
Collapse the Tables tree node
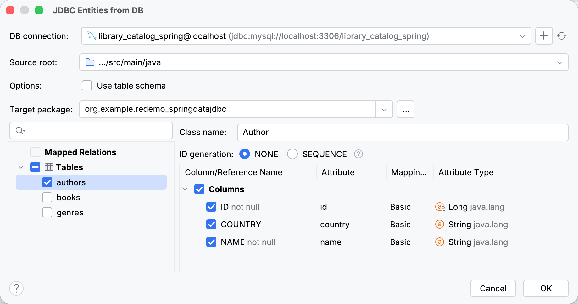coord(21,167)
